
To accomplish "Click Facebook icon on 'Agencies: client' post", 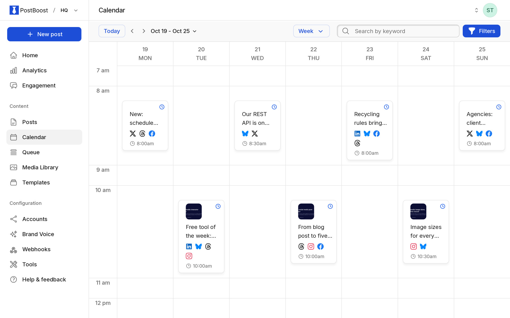I will point(489,134).
